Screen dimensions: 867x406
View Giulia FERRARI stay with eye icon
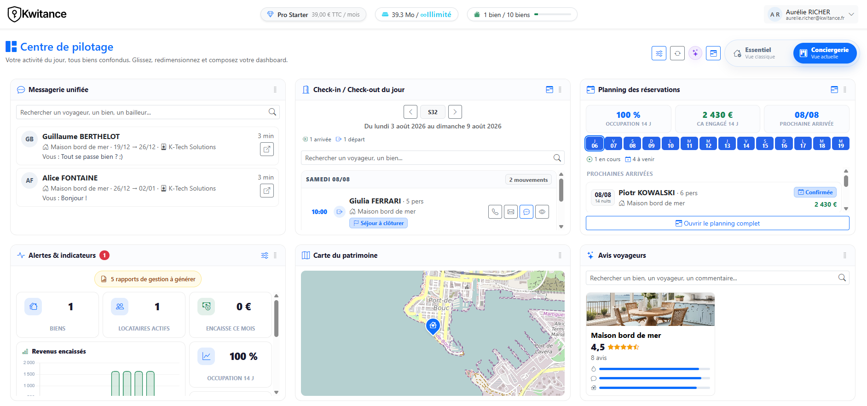(x=542, y=212)
